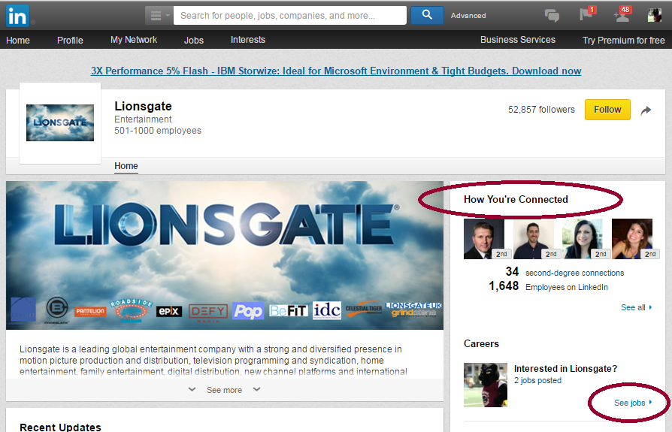The height and width of the screenshot is (432, 672).
Task: View third connection photo of dark-haired woman
Action: pos(583,239)
